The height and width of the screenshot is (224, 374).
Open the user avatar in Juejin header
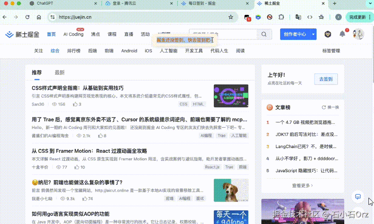pyautogui.click(x=359, y=34)
